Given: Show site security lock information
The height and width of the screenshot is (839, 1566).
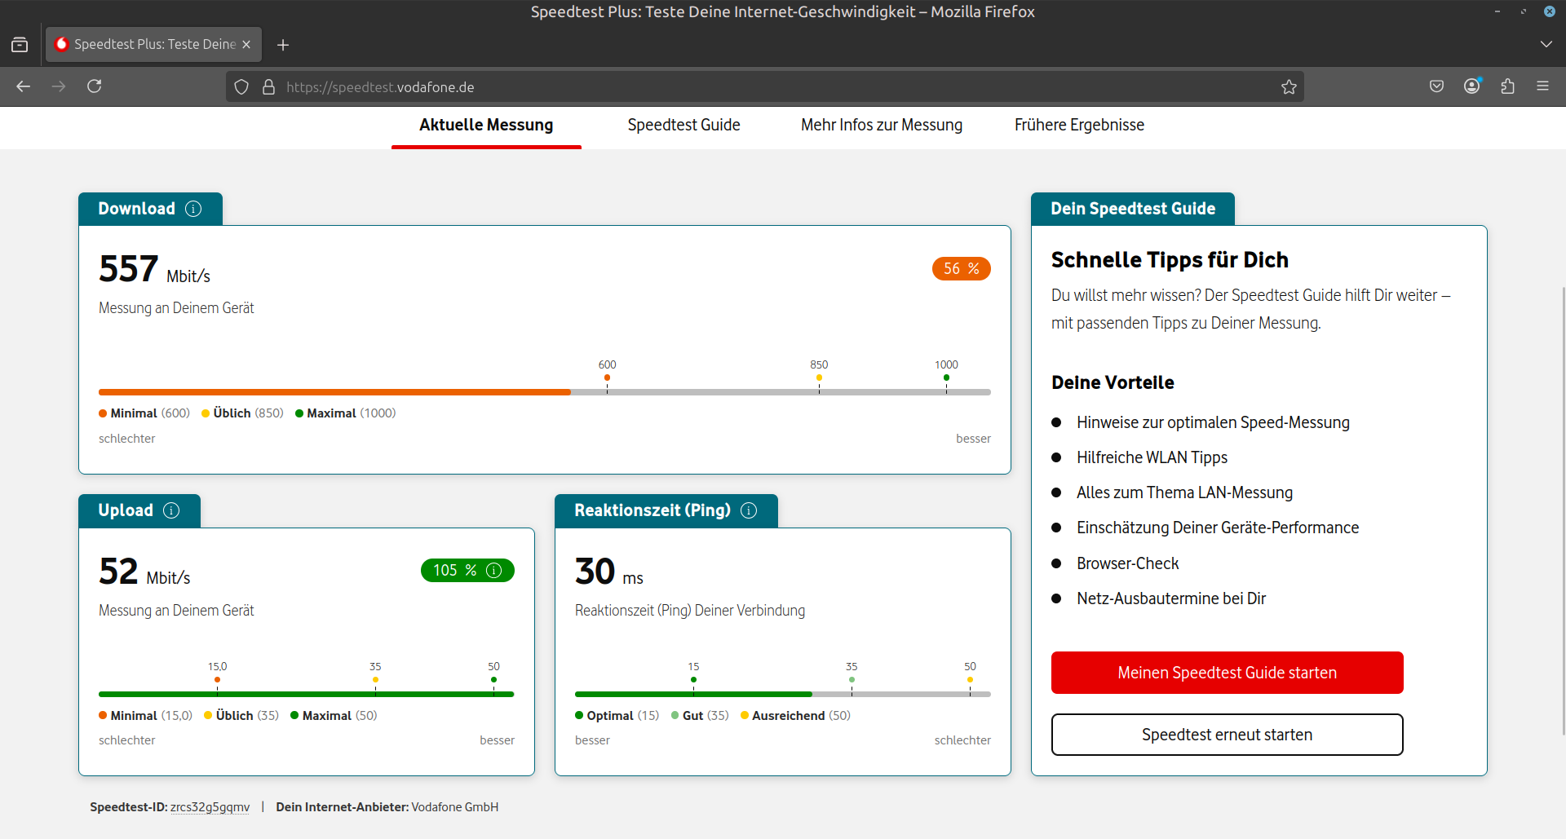Looking at the screenshot, I should pos(268,87).
